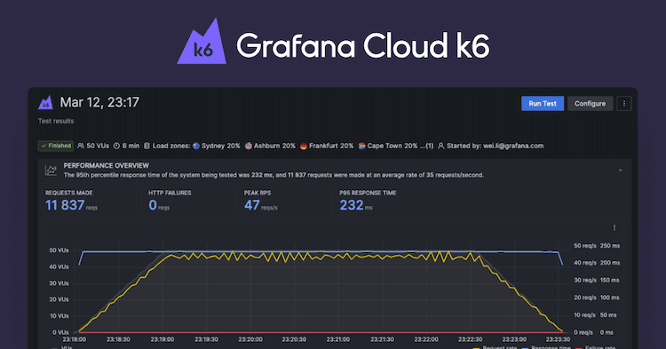Click the 50 VUs users icon
This screenshot has height=349, width=666.
[81, 146]
